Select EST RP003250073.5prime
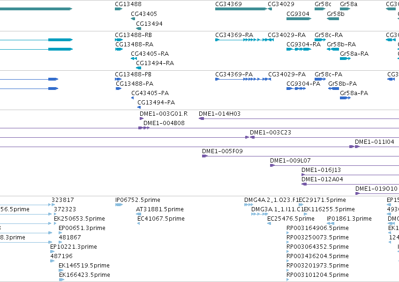Viewport: 399px width, 282px height. (288, 242)
